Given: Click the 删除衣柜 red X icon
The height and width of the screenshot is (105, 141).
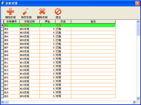Looking at the screenshot, I should pyautogui.click(x=42, y=11).
